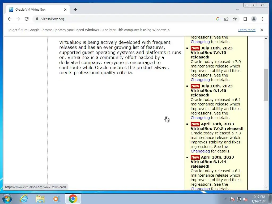Screen dimensions: 272x204
Task: Open Changelog link above July 18th 7.0.10
Action: coord(200,42)
